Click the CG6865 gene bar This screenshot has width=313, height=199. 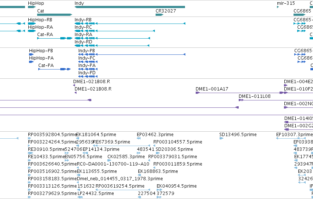[299, 15]
